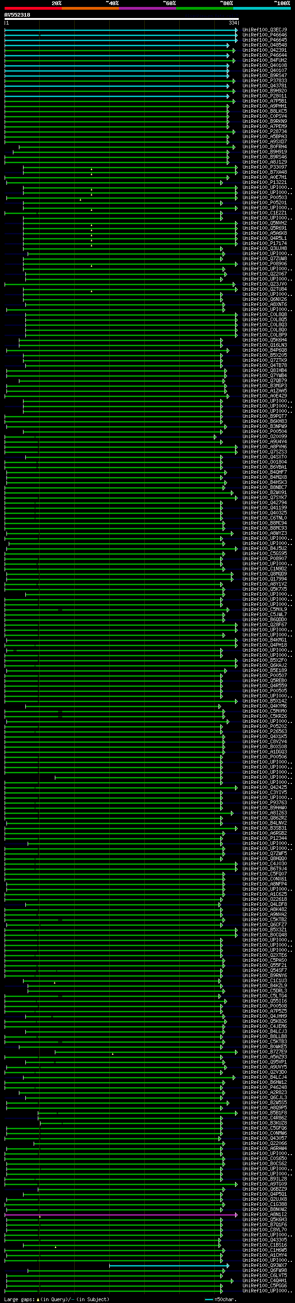Select the UniRef100_P37833 label
This screenshot has width=295, height=1303.
[x=265, y=80]
